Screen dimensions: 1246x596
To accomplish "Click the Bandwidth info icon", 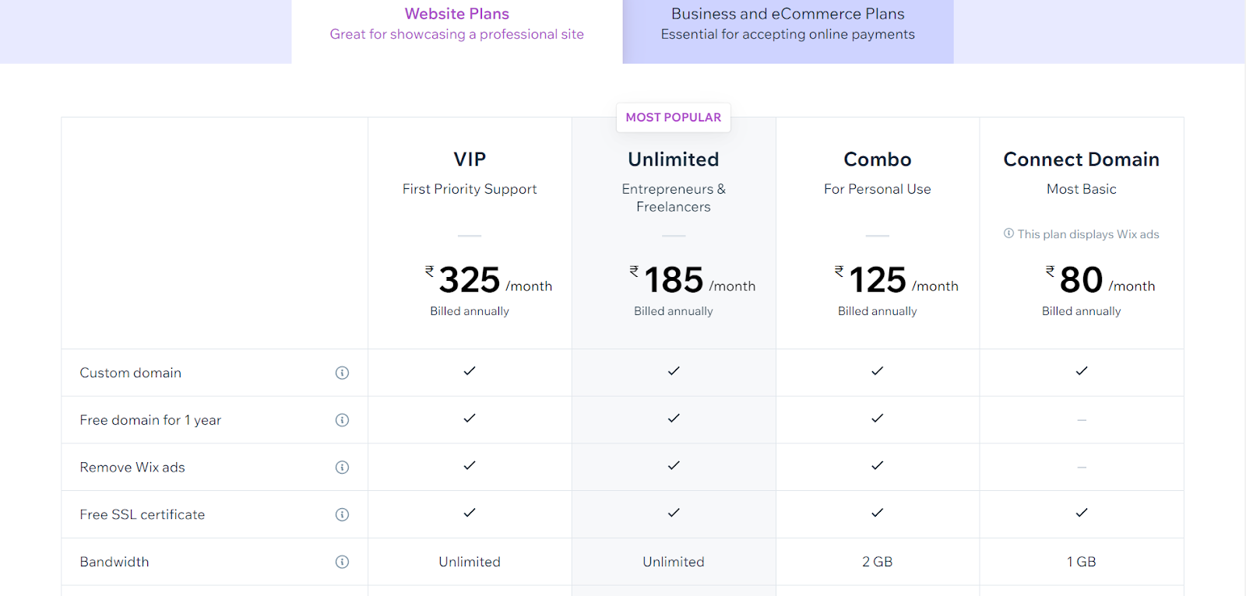I will click(x=342, y=562).
